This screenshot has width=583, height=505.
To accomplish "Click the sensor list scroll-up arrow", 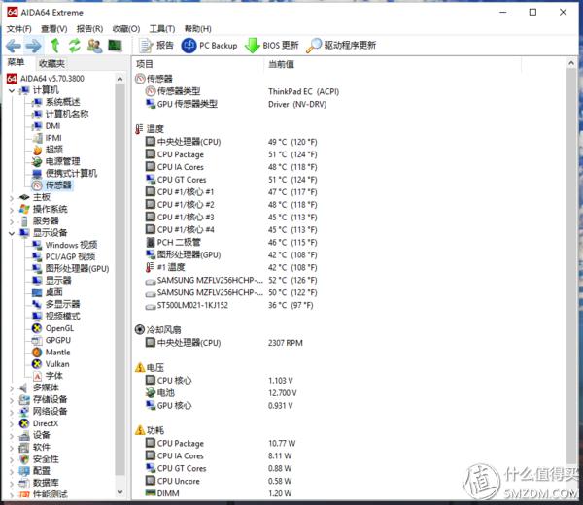I will pyautogui.click(x=571, y=63).
